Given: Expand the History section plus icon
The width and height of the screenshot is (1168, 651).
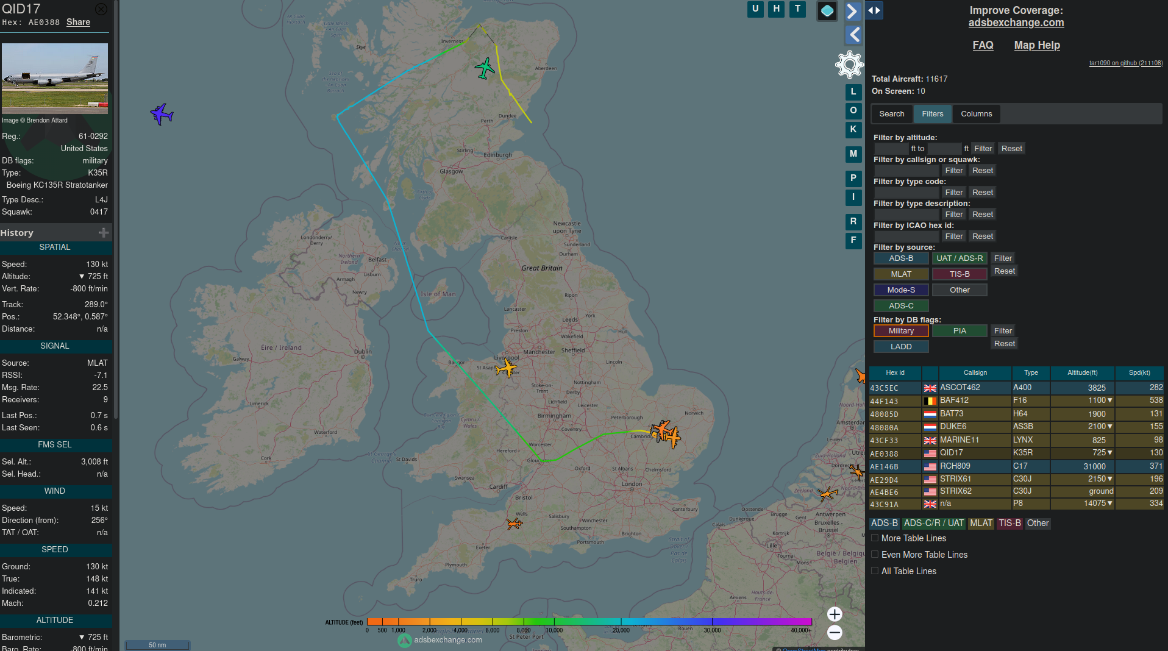Looking at the screenshot, I should 104,233.
